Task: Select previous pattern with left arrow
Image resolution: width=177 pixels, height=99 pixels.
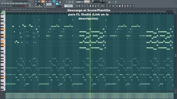Action: pos(63,6)
